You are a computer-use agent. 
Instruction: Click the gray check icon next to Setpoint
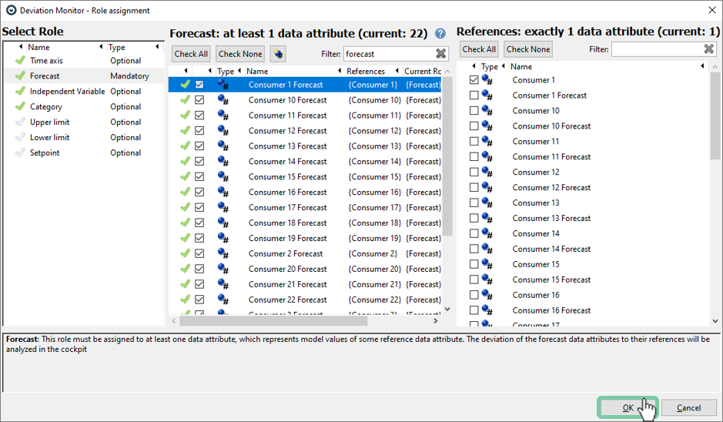pos(20,152)
